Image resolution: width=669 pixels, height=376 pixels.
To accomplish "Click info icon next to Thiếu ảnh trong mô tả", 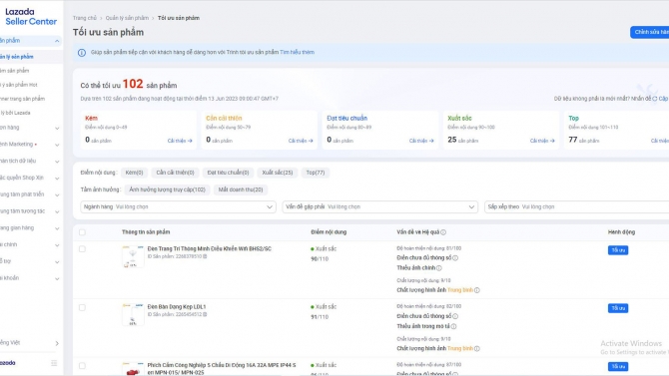I will click(453, 326).
